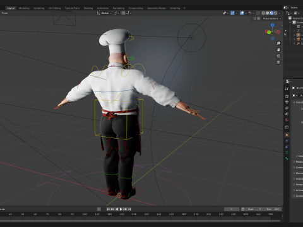
Task: Switch to the Geometry Nodes workspace tab
Action: pyautogui.click(x=157, y=8)
